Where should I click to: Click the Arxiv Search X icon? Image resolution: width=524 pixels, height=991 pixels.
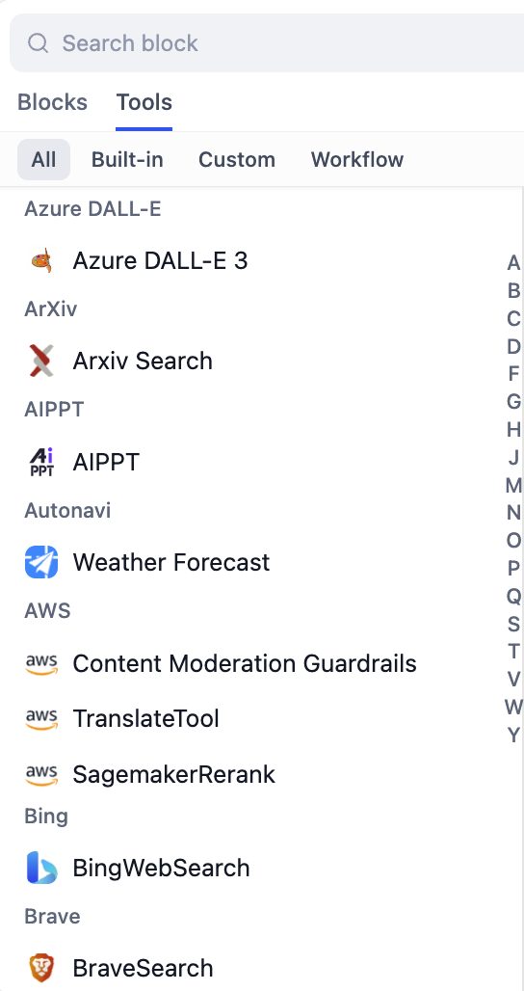point(41,361)
